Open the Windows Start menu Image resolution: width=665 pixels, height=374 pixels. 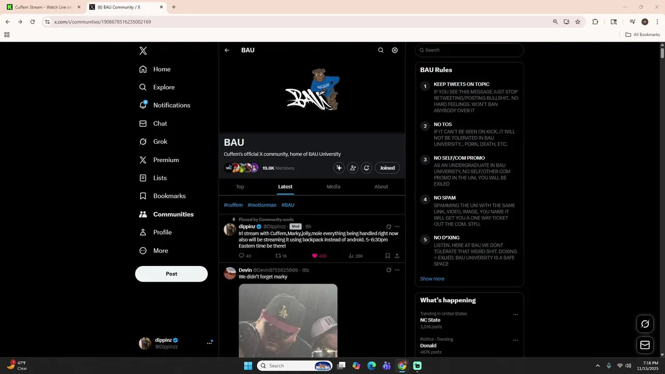click(x=248, y=366)
